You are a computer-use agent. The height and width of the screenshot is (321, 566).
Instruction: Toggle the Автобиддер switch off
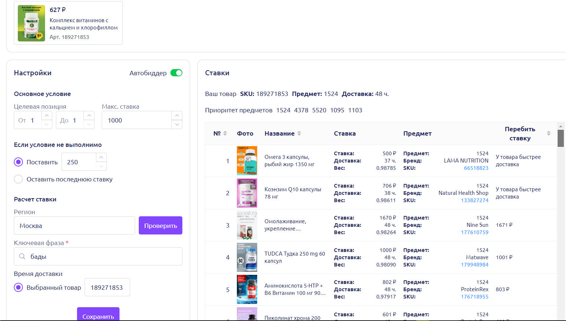(x=176, y=73)
